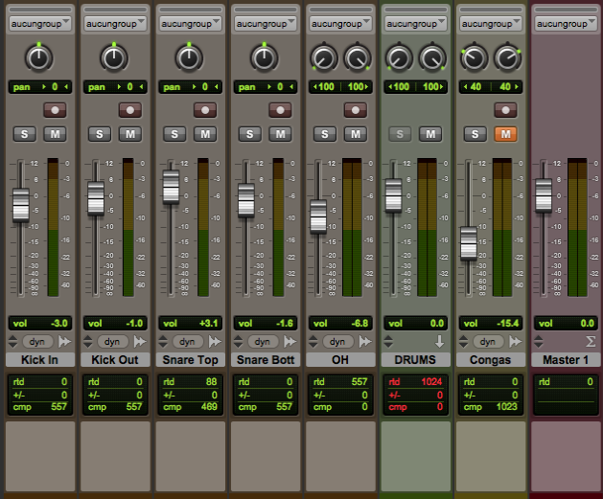Image resolution: width=603 pixels, height=499 pixels.
Task: Click the Congas output window arrow icon
Action: pos(516,341)
